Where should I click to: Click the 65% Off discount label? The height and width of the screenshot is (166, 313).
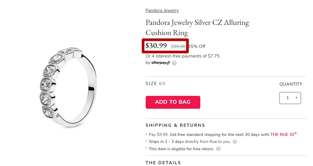pos(197,46)
